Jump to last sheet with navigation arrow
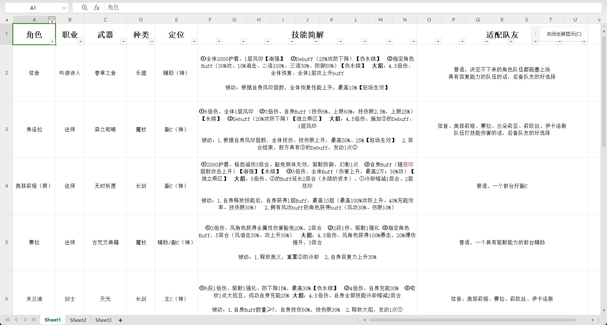Image resolution: width=607 pixels, height=325 pixels. 34,320
